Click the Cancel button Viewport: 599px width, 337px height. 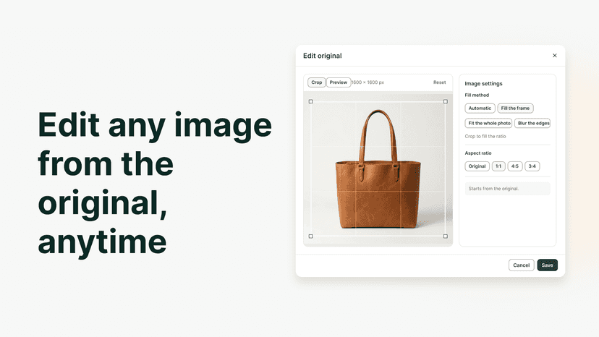coord(521,265)
